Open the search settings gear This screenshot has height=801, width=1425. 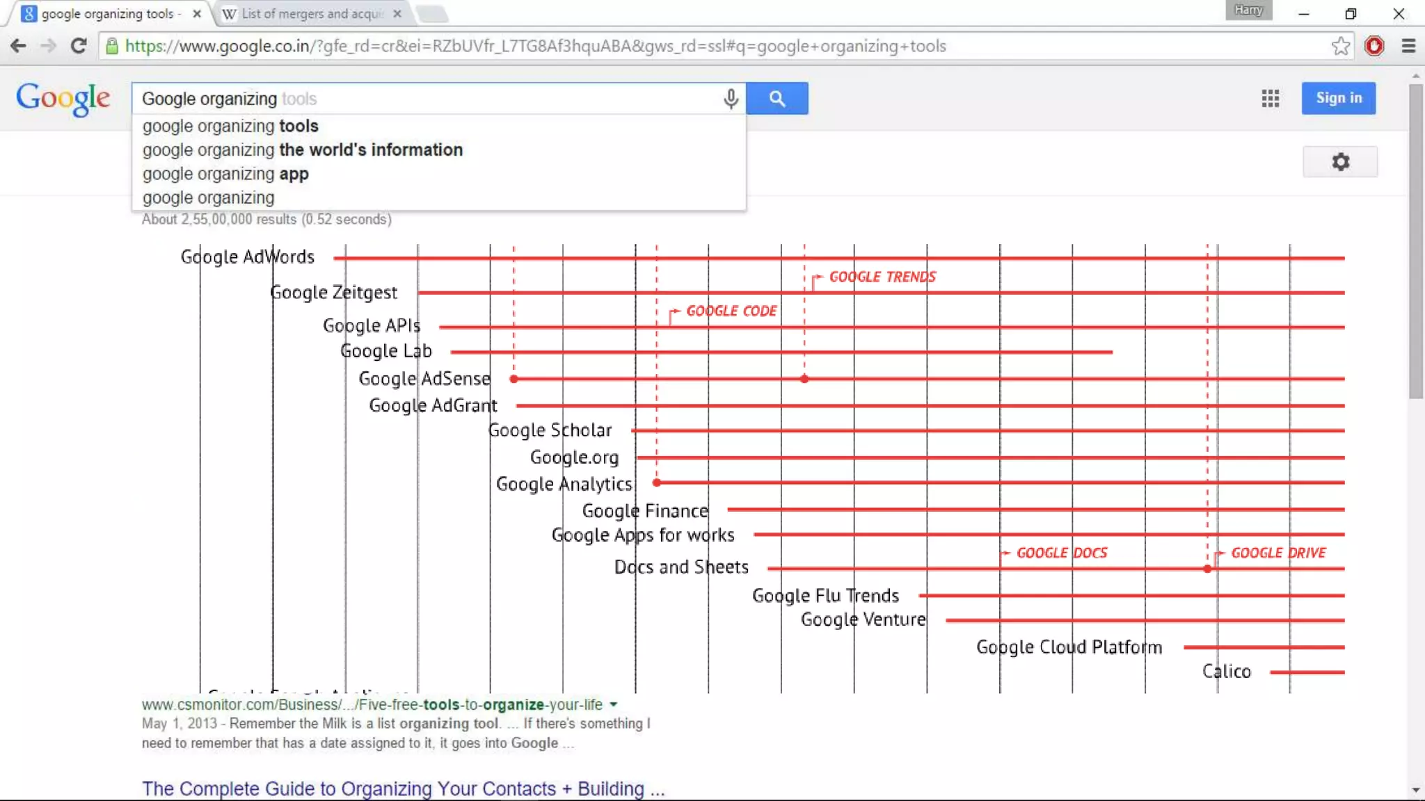(x=1339, y=162)
